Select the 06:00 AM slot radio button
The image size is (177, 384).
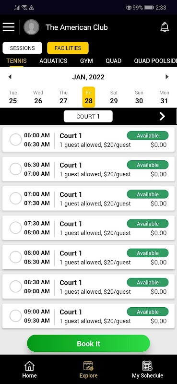pyautogui.click(x=16, y=140)
